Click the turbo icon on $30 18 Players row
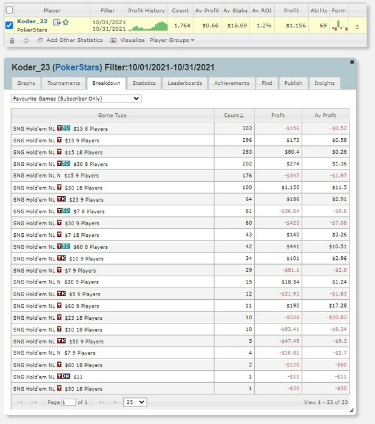This screenshot has width=375, height=424. pos(59,187)
